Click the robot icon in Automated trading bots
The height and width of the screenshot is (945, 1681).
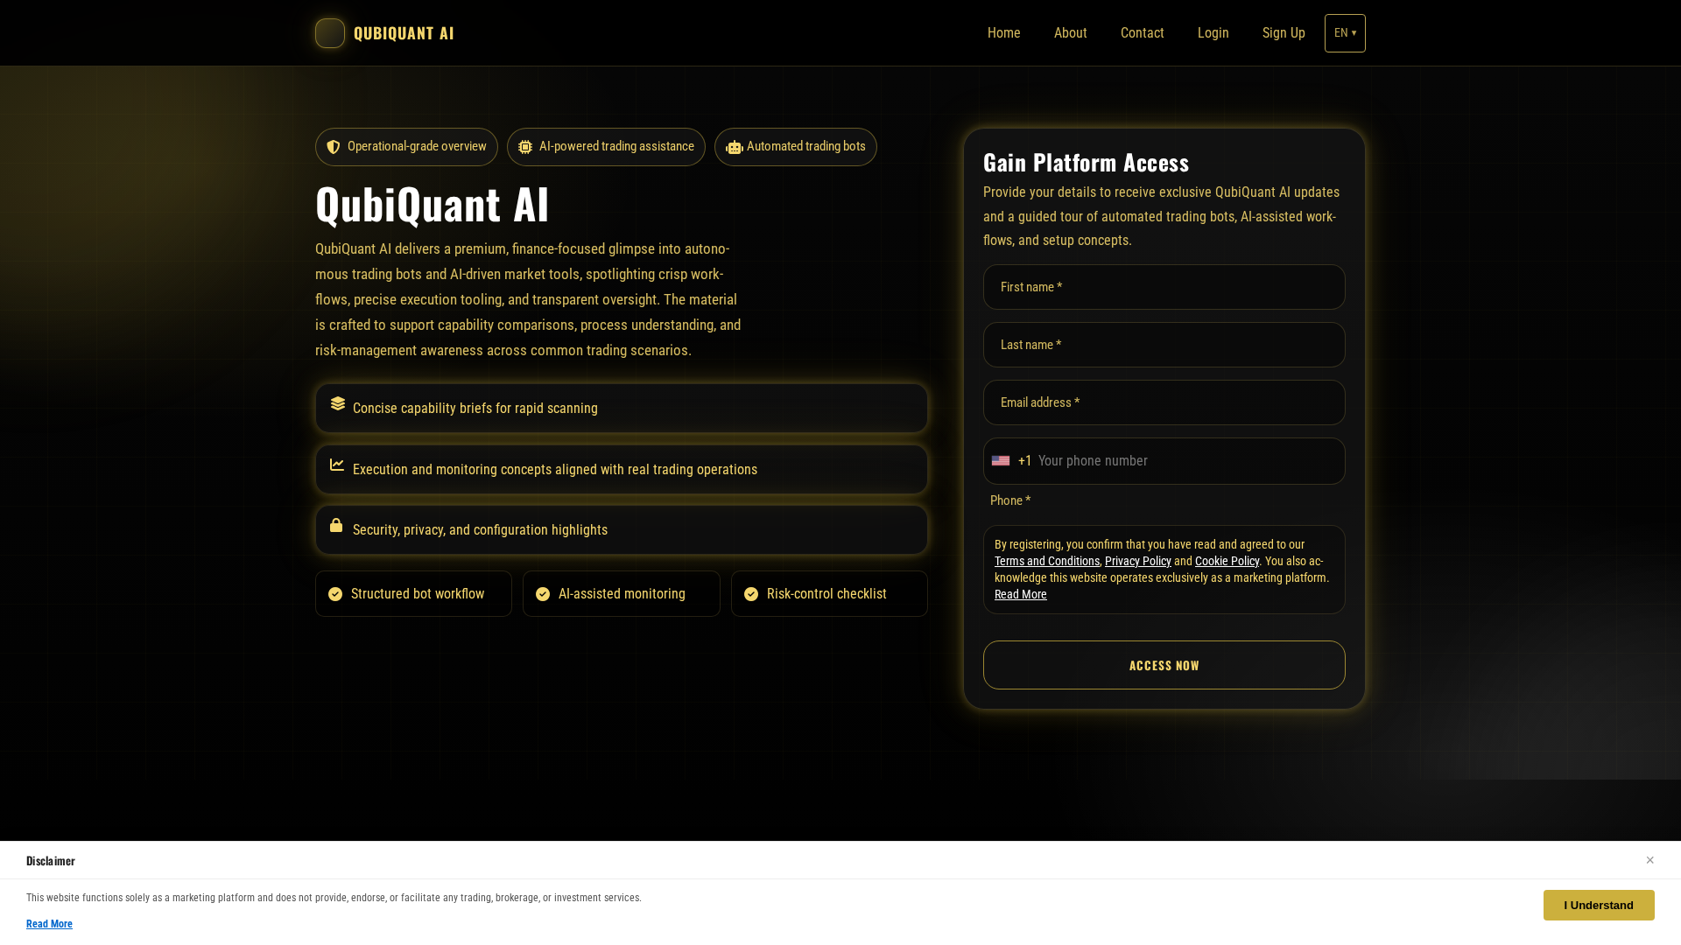(x=734, y=147)
